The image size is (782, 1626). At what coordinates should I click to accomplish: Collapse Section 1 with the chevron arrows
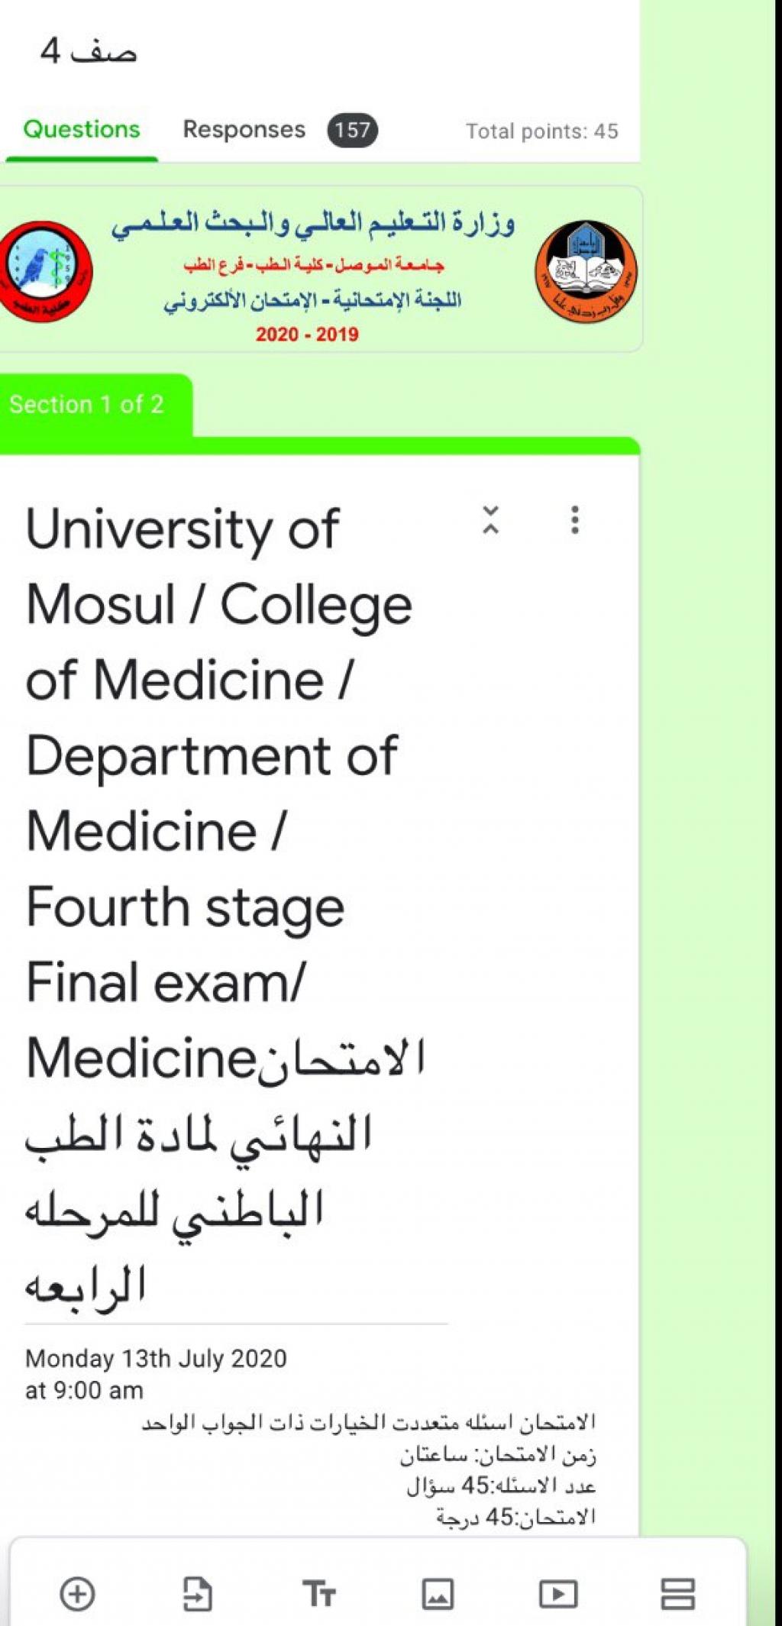tap(491, 520)
